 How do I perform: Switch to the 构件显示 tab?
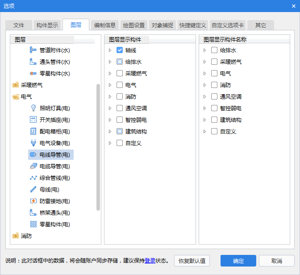47,25
